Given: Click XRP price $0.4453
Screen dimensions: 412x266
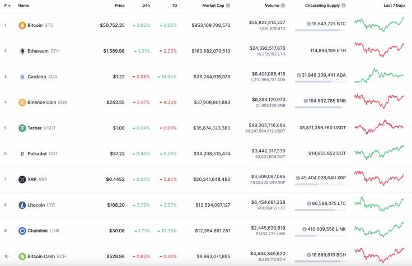Looking at the screenshot, I should (x=115, y=179).
